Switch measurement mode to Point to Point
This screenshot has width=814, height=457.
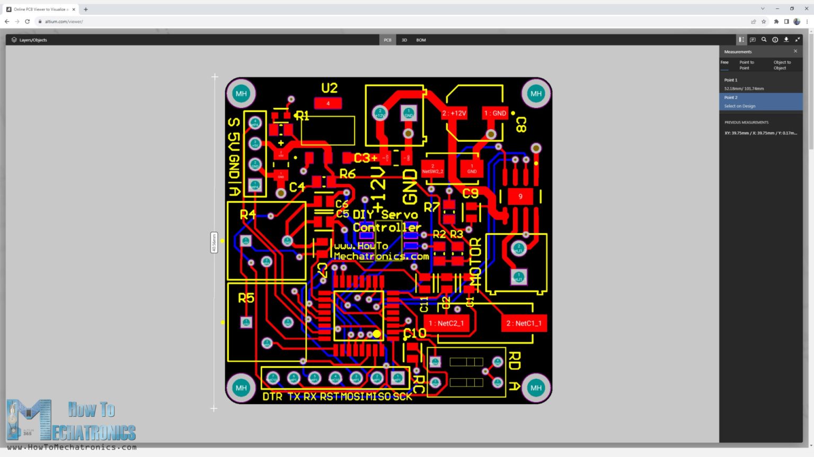[x=746, y=65]
